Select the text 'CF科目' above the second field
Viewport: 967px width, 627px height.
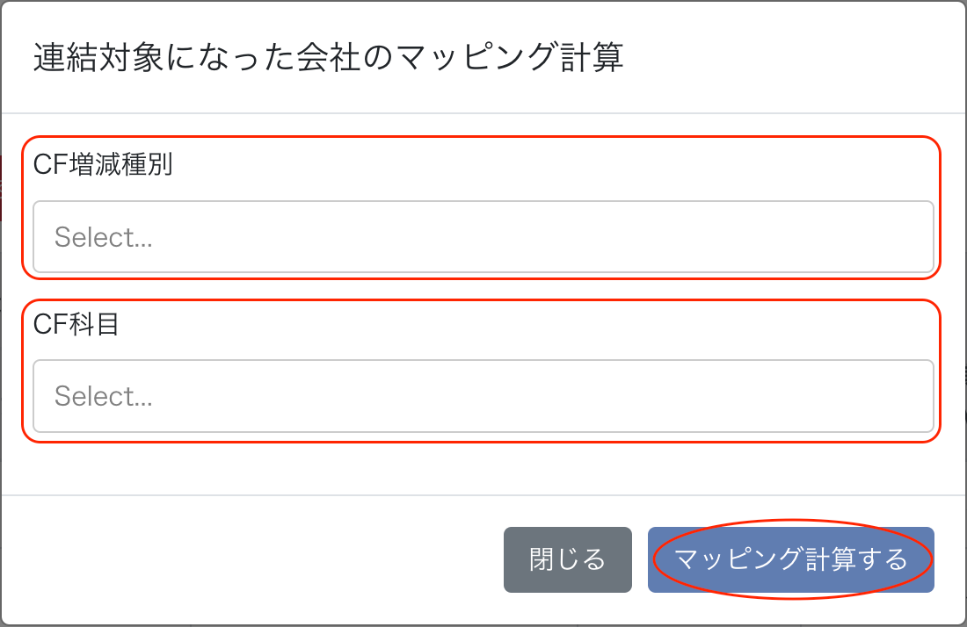pos(76,324)
